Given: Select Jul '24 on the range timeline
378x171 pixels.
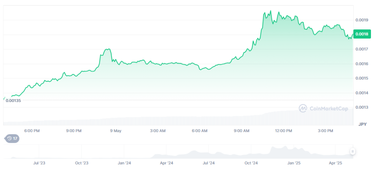Looking at the screenshot, I should (x=209, y=163).
